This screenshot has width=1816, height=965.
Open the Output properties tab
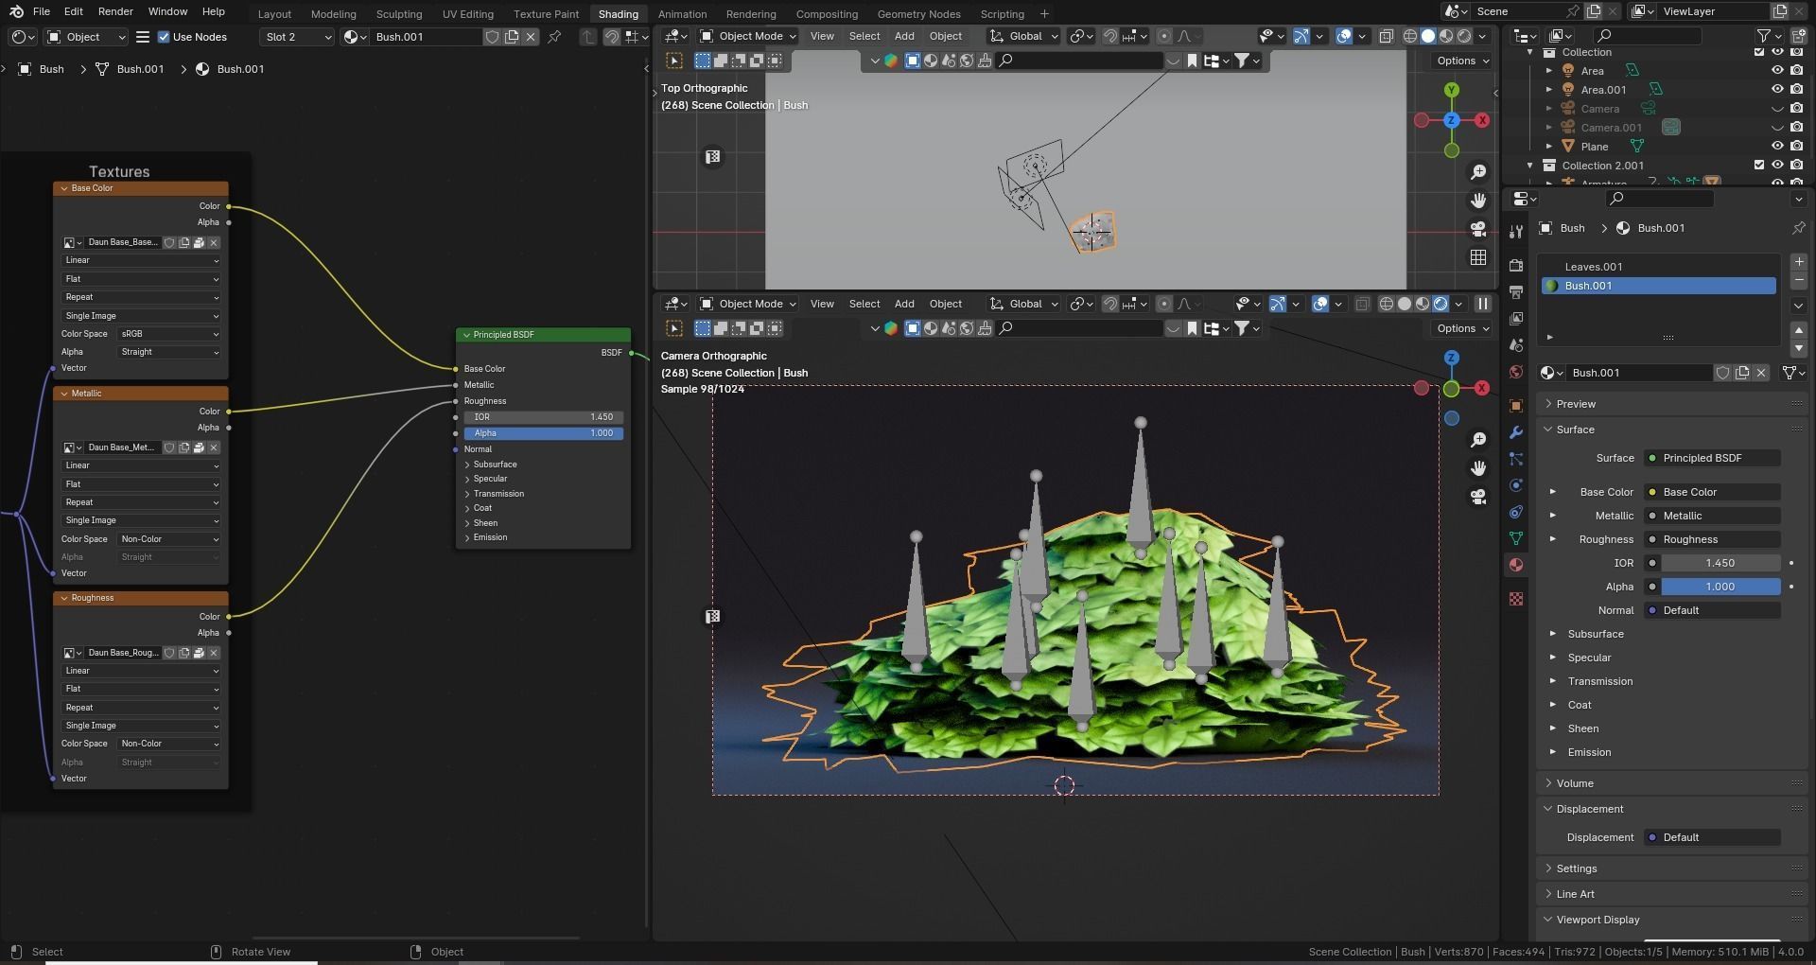click(x=1516, y=291)
